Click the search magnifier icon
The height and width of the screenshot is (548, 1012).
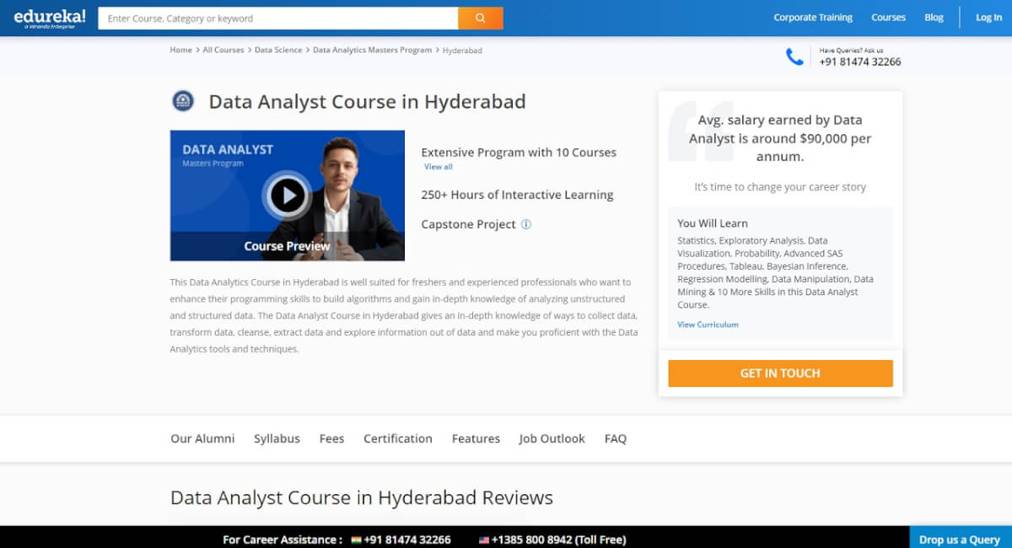[x=481, y=17]
